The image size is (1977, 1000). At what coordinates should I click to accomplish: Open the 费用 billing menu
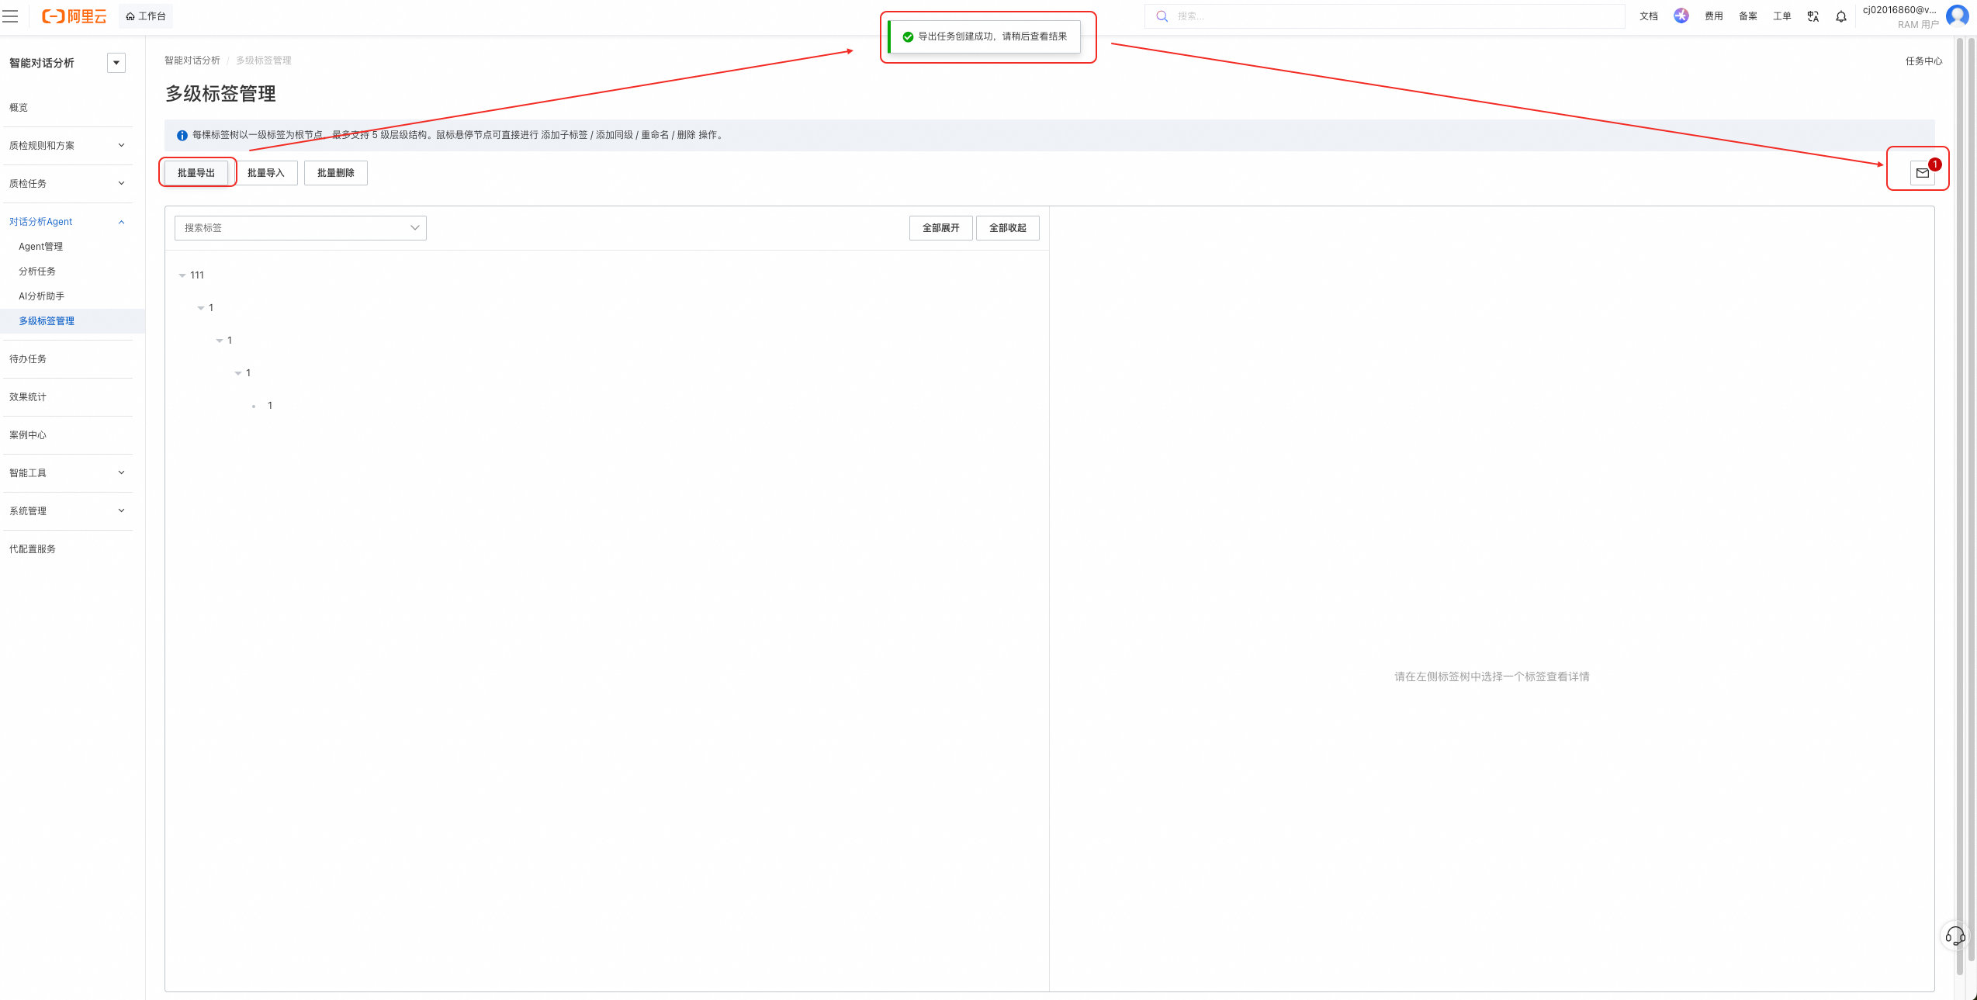(1713, 16)
